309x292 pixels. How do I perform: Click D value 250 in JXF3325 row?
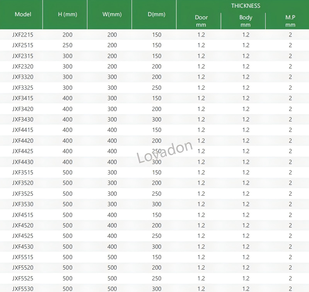(x=157, y=88)
